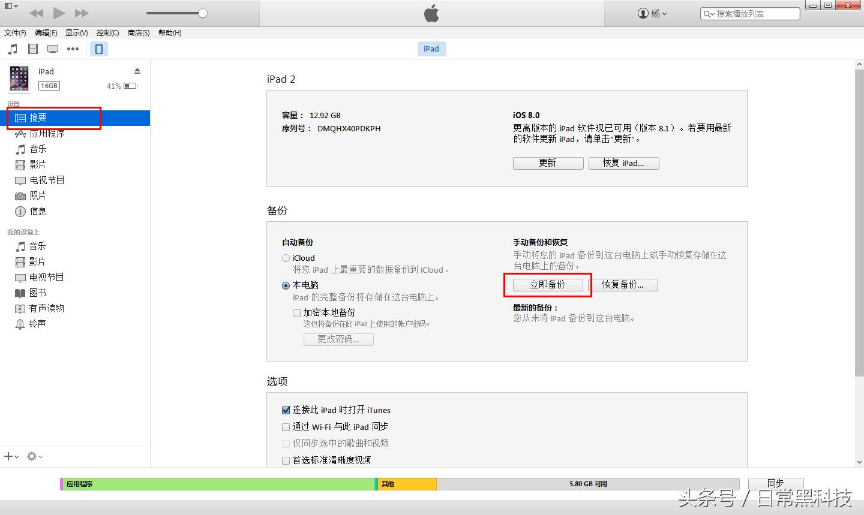Select the 本电脑 backup radio button
This screenshot has height=515, width=864.
(286, 285)
